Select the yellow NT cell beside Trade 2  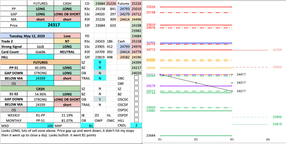(67, 41)
